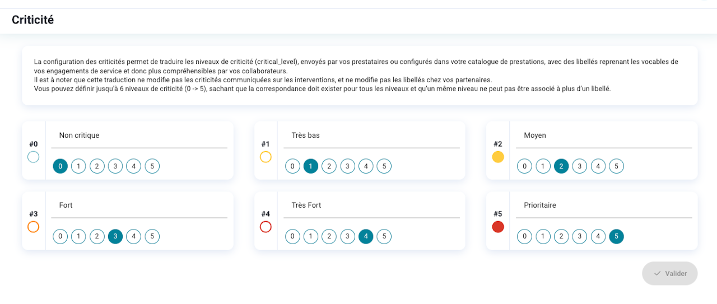Click the Très bas text field
Image resolution: width=717 pixels, height=304 pixels.
[x=371, y=136]
